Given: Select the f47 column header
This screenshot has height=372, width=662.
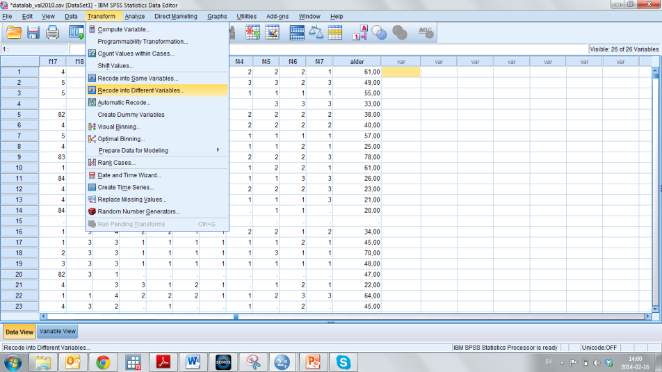Looking at the screenshot, I should pos(319,62).
